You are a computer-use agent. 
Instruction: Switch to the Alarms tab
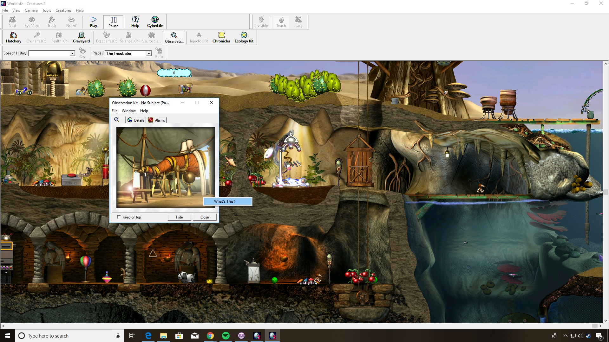(x=157, y=120)
